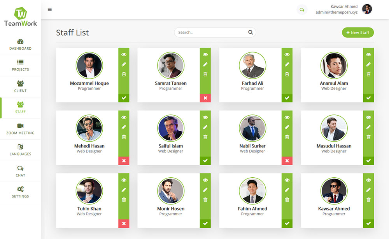Switch to the Staff section

pyautogui.click(x=20, y=107)
